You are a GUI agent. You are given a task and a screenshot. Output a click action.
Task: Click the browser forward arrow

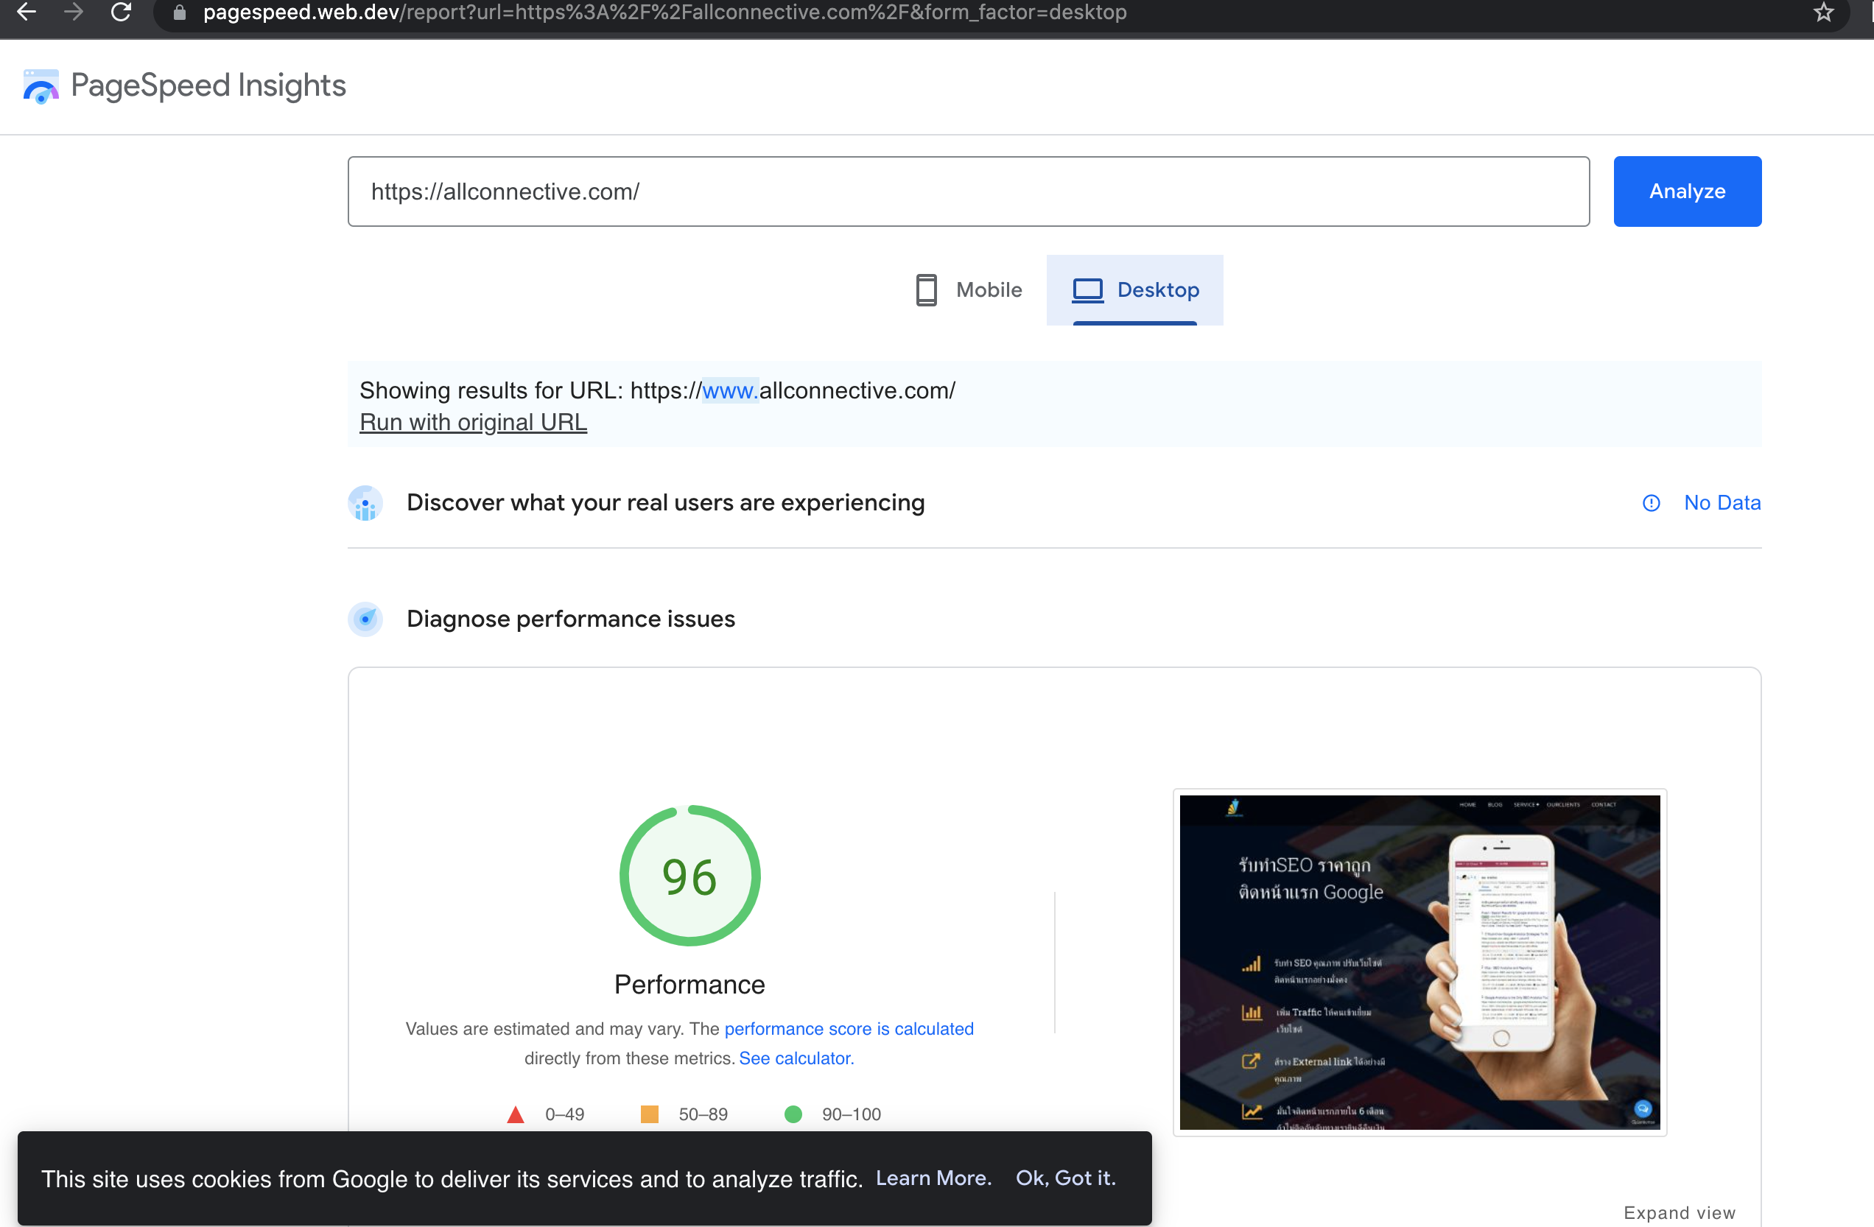(73, 12)
